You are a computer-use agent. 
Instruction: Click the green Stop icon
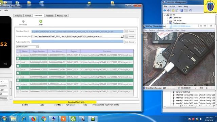pyautogui.click(x=41, y=21)
